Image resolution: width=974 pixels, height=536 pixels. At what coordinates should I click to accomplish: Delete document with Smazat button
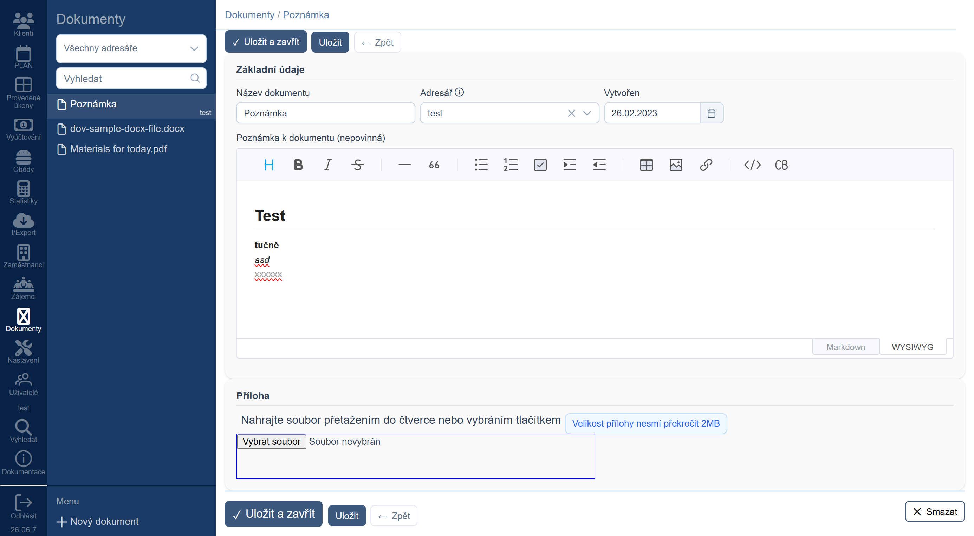(x=935, y=511)
